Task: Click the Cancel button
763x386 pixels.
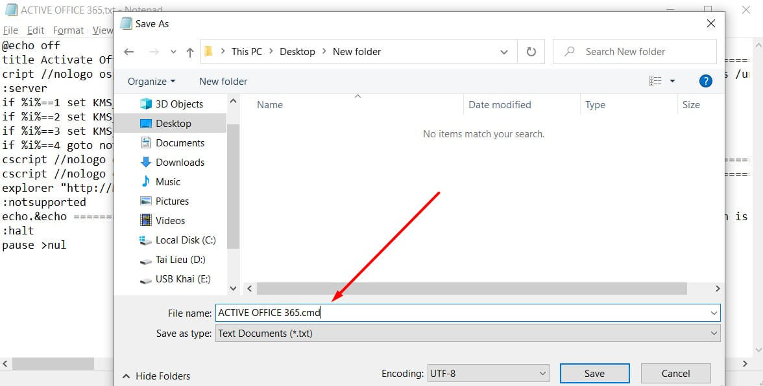Action: 675,374
